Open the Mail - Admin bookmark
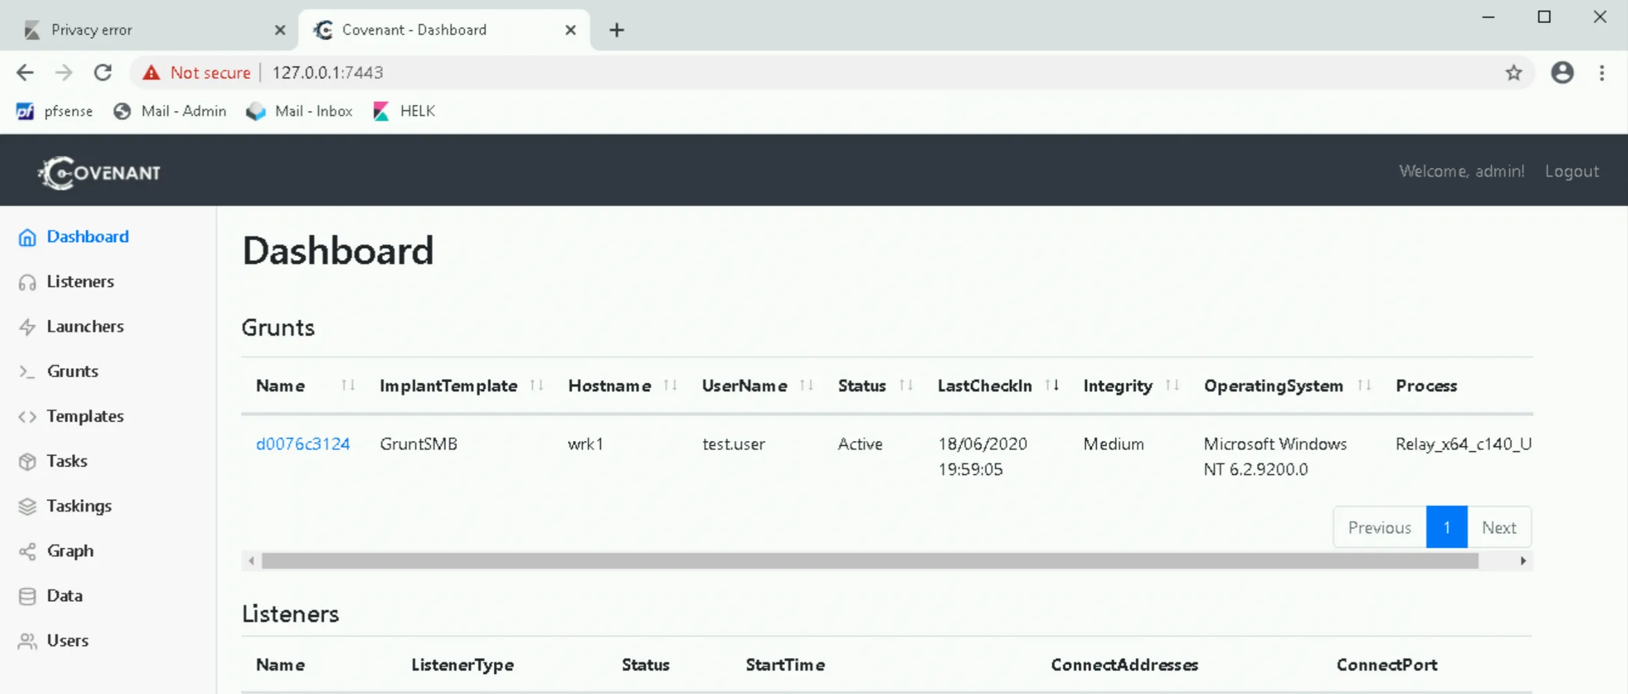1628x694 pixels. [170, 111]
